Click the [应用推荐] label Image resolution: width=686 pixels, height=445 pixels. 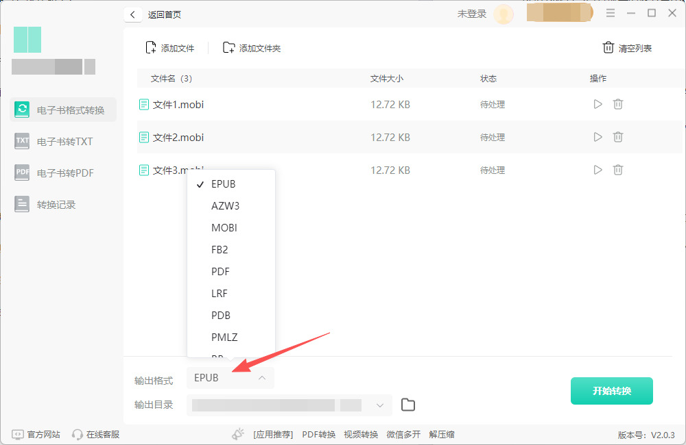click(x=273, y=435)
